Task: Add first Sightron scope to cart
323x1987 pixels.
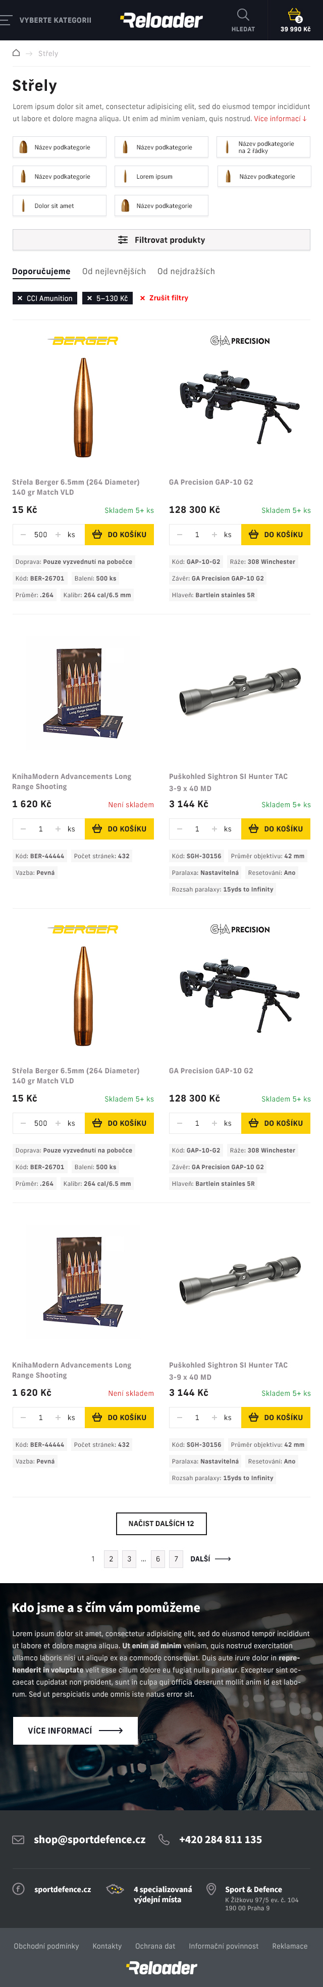Action: coord(275,829)
